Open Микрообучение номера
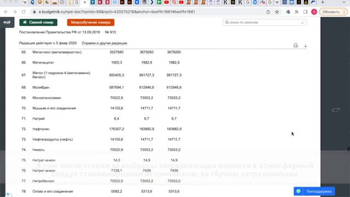The width and height of the screenshot is (350, 197). tap(91, 22)
